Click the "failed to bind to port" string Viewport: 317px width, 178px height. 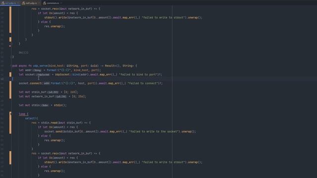click(139, 75)
